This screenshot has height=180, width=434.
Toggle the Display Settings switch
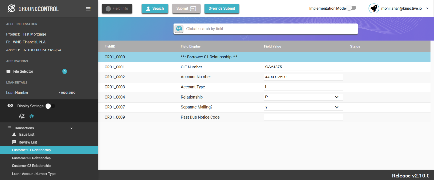point(50,106)
